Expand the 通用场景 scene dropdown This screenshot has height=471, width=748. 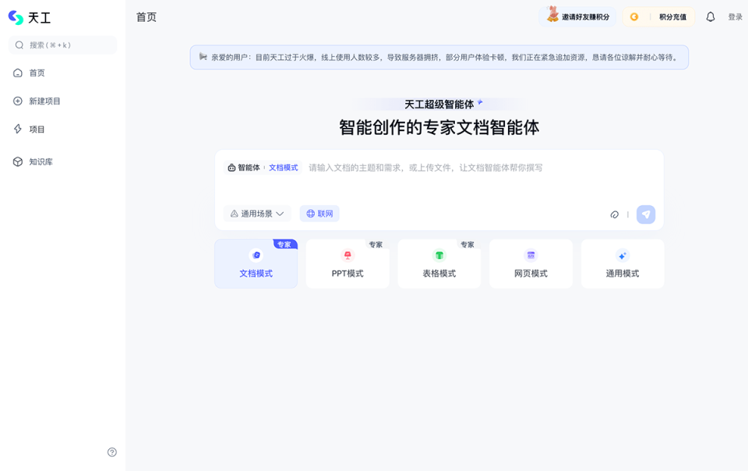pyautogui.click(x=256, y=214)
